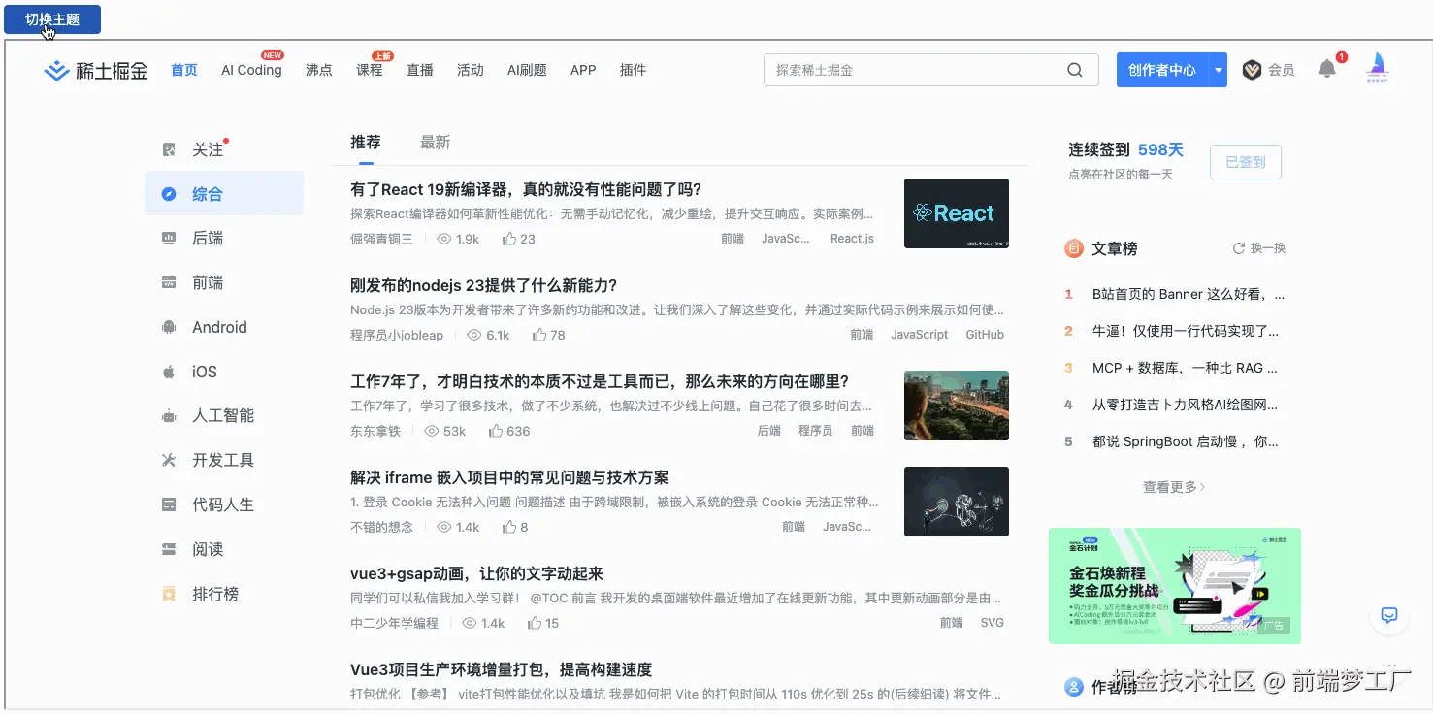Image resolution: width=1433 pixels, height=715 pixels.
Task: Open the Android category in sidebar
Action: pos(218,327)
